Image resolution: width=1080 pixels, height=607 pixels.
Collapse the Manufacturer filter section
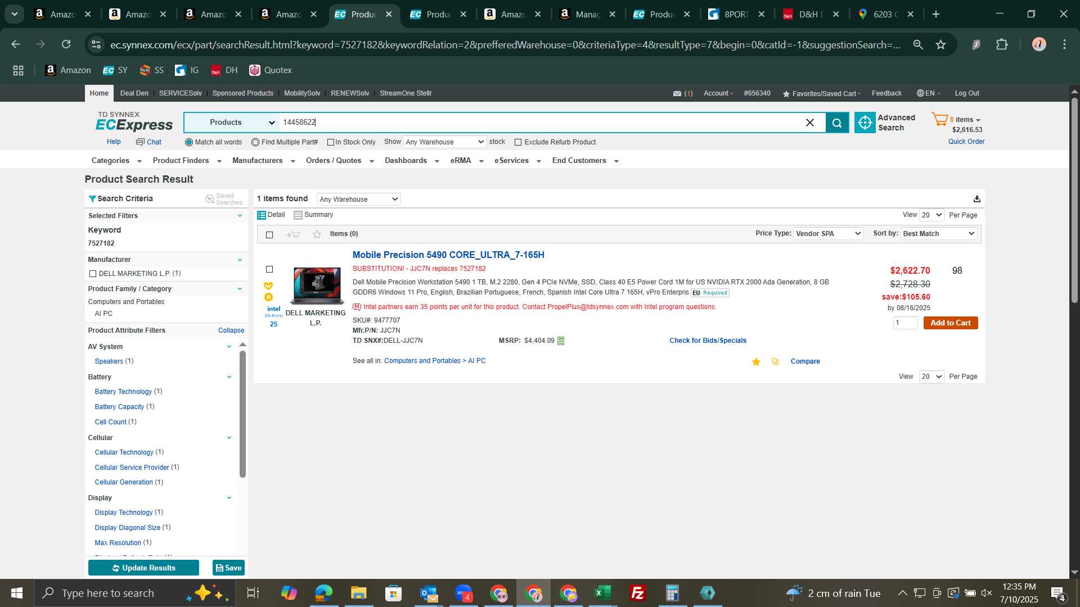point(240,260)
